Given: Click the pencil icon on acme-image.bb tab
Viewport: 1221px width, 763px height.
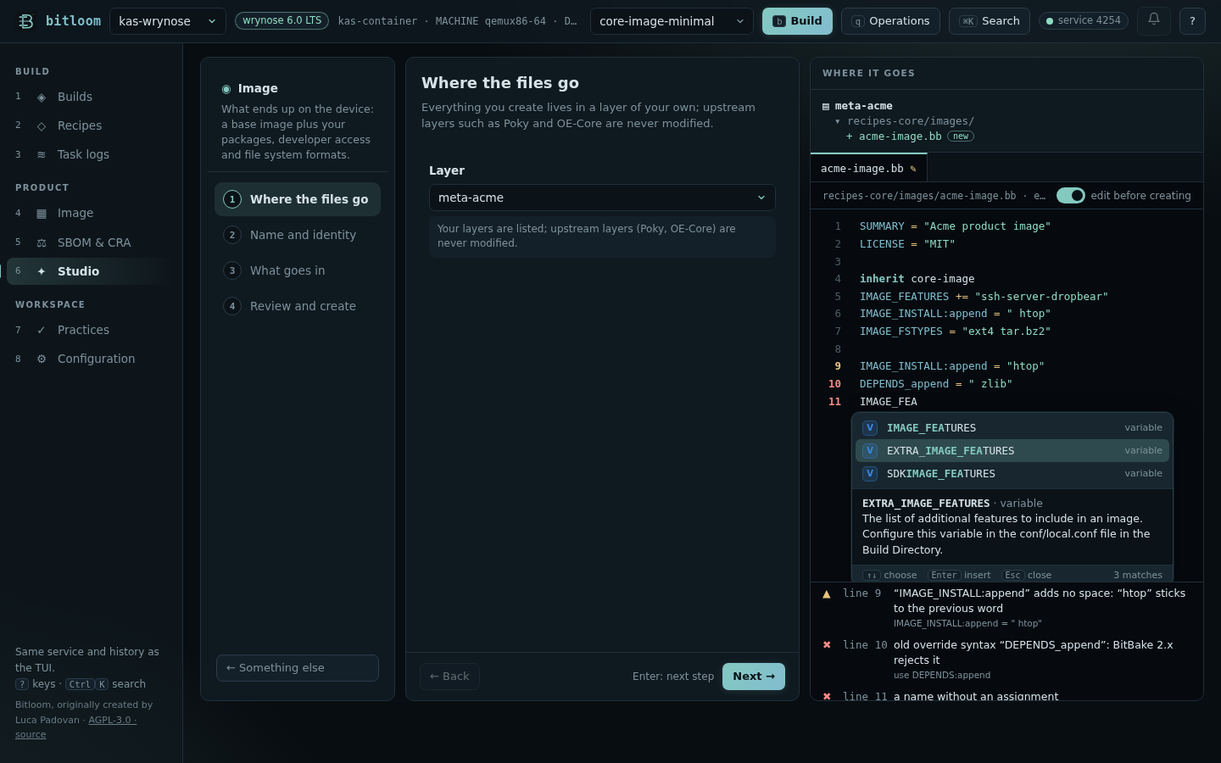Looking at the screenshot, I should [913, 169].
